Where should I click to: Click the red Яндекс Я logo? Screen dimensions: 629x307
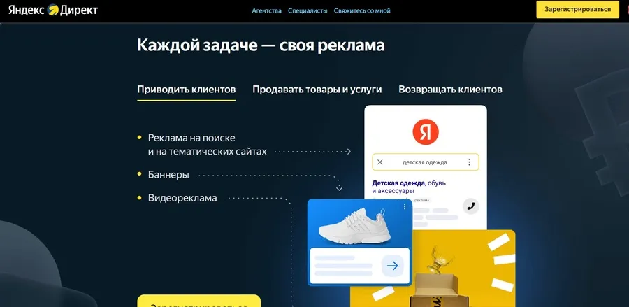(x=426, y=132)
